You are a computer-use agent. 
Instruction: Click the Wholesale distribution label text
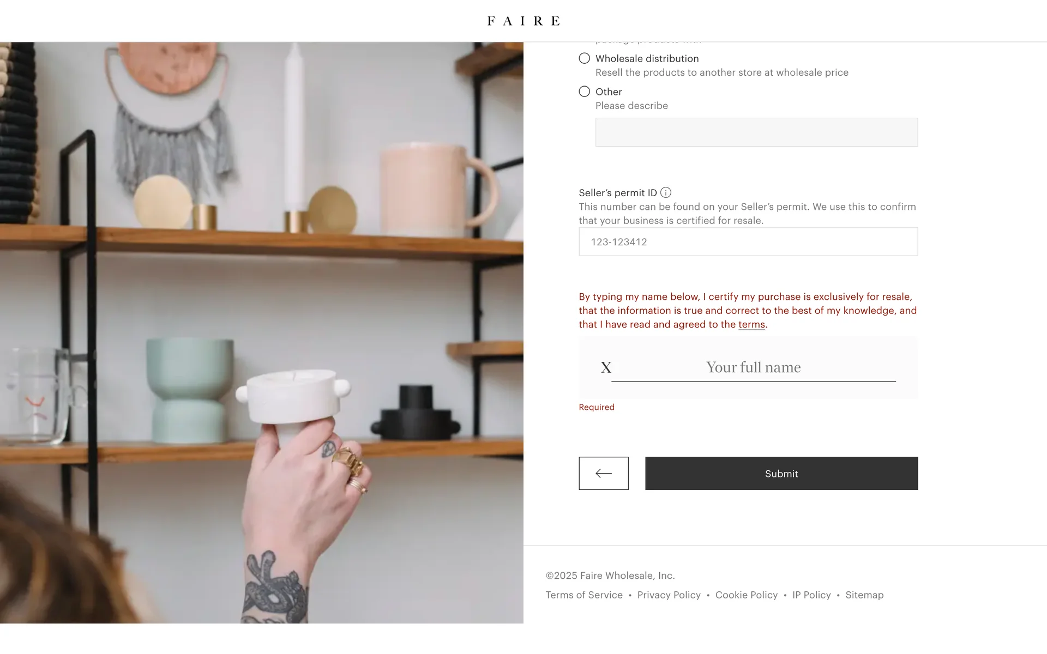pyautogui.click(x=647, y=58)
